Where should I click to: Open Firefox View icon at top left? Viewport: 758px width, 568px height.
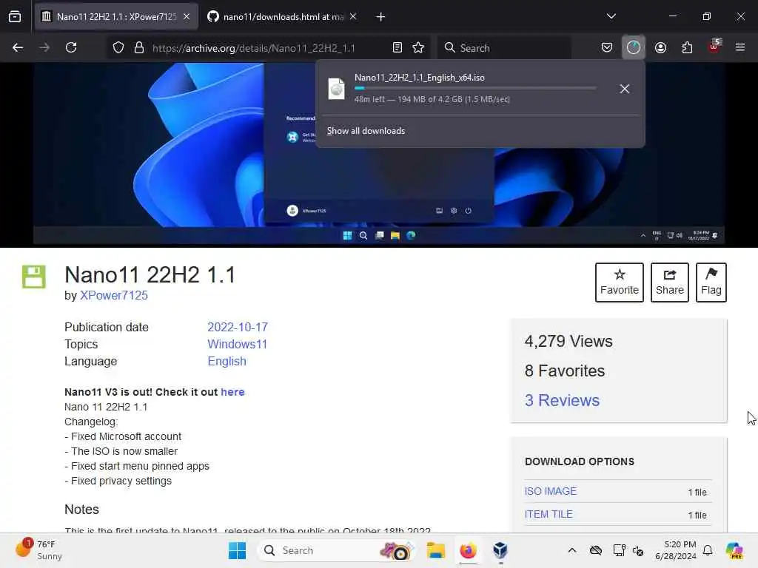click(15, 17)
